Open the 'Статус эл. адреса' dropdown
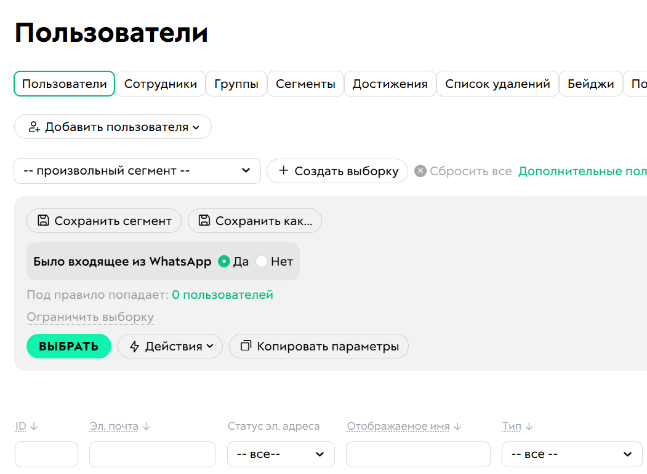Screen dimensions: 647x474 pyautogui.click(x=281, y=454)
